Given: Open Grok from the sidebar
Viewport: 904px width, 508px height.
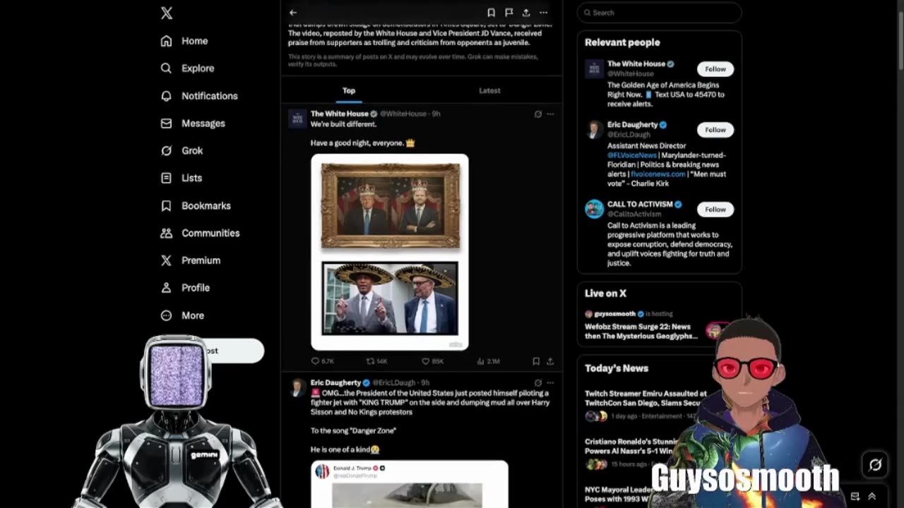Looking at the screenshot, I should tap(182, 150).
